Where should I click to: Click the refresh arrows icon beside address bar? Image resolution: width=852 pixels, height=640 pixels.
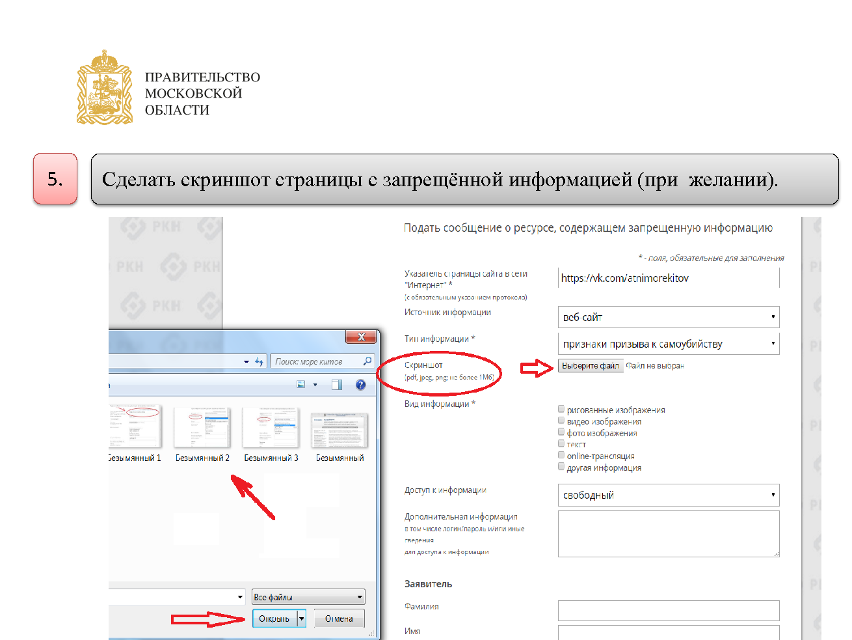tap(259, 361)
